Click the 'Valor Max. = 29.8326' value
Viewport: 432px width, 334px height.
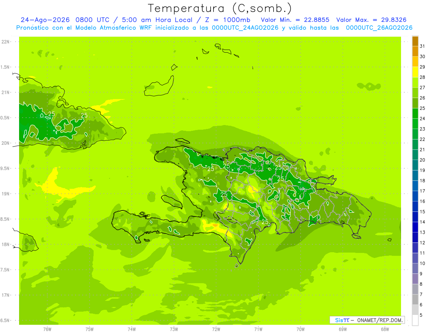click(x=372, y=20)
